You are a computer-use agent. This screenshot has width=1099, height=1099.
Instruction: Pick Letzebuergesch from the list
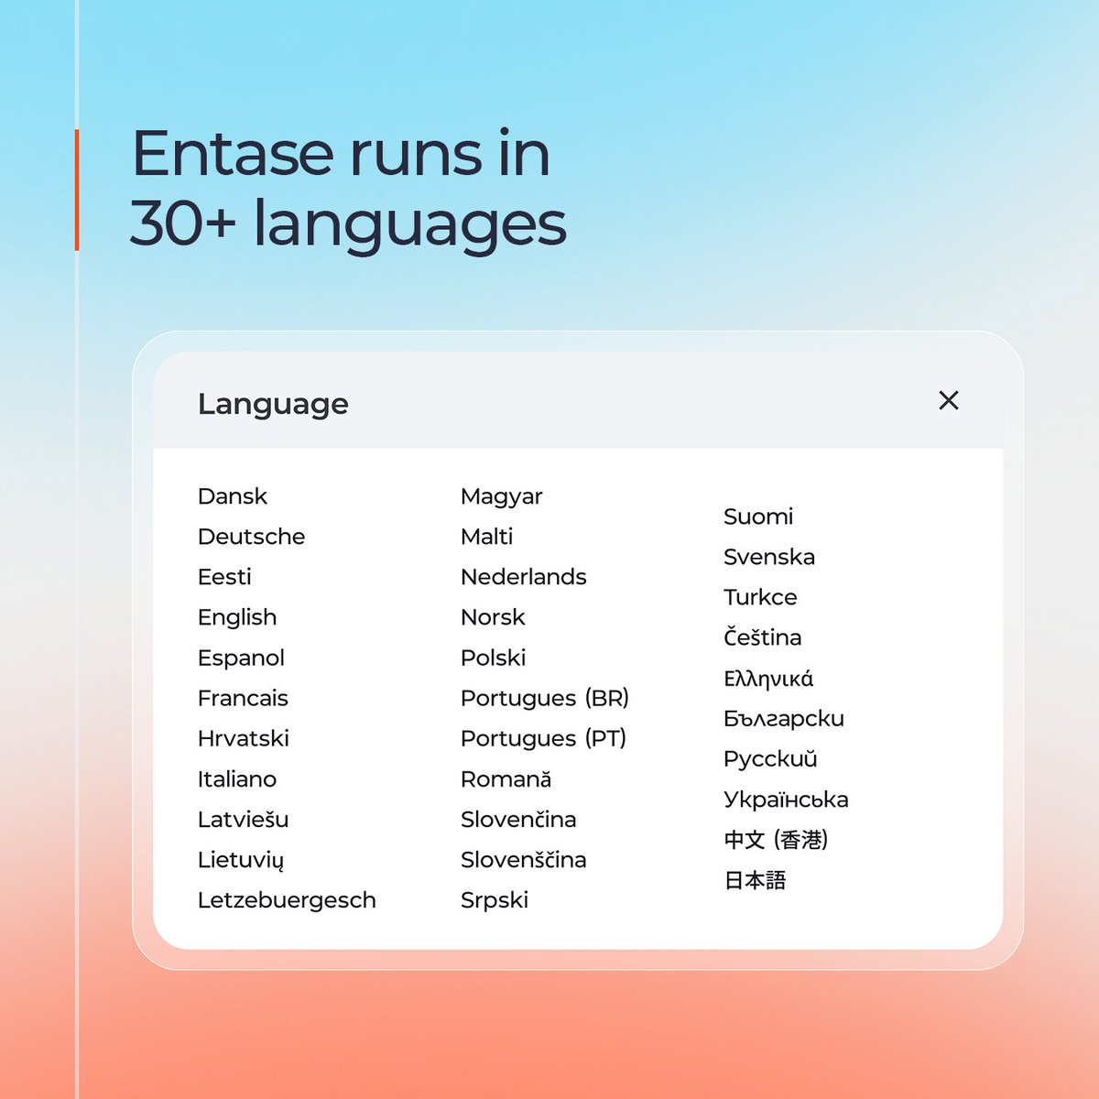(x=288, y=901)
